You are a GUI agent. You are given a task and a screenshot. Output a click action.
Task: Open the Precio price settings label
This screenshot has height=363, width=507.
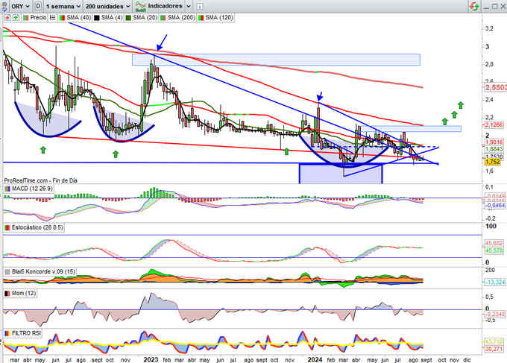38,17
